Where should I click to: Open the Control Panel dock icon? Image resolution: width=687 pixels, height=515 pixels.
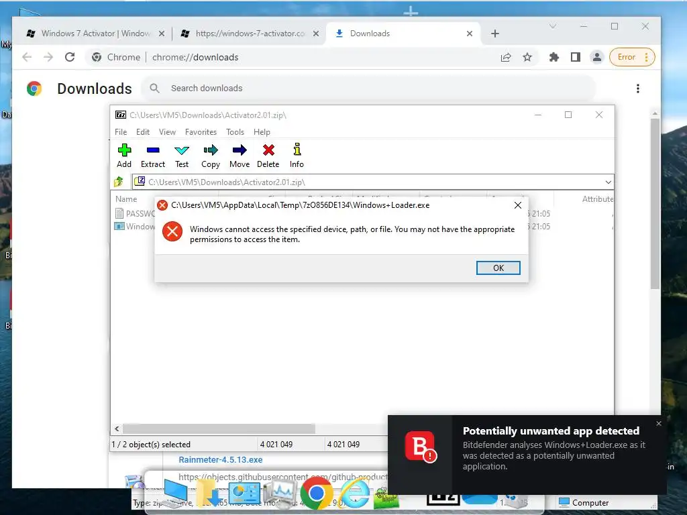point(246,493)
